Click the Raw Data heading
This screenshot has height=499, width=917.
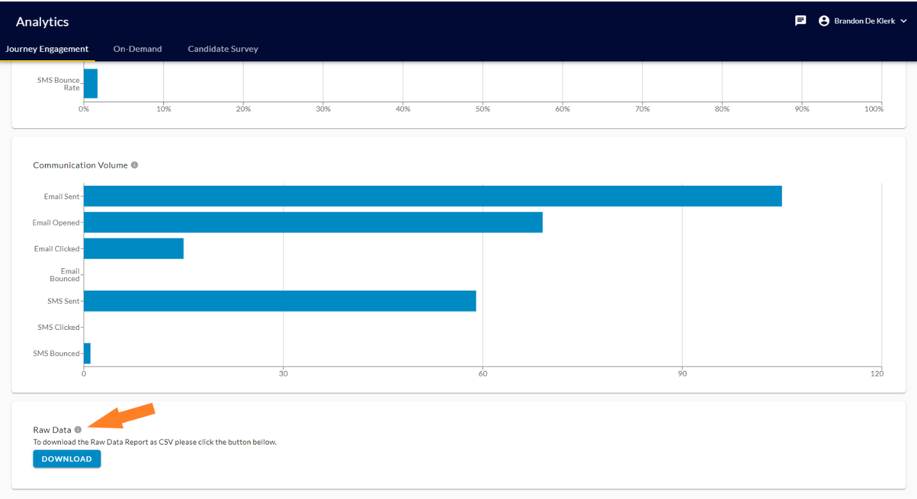point(52,430)
